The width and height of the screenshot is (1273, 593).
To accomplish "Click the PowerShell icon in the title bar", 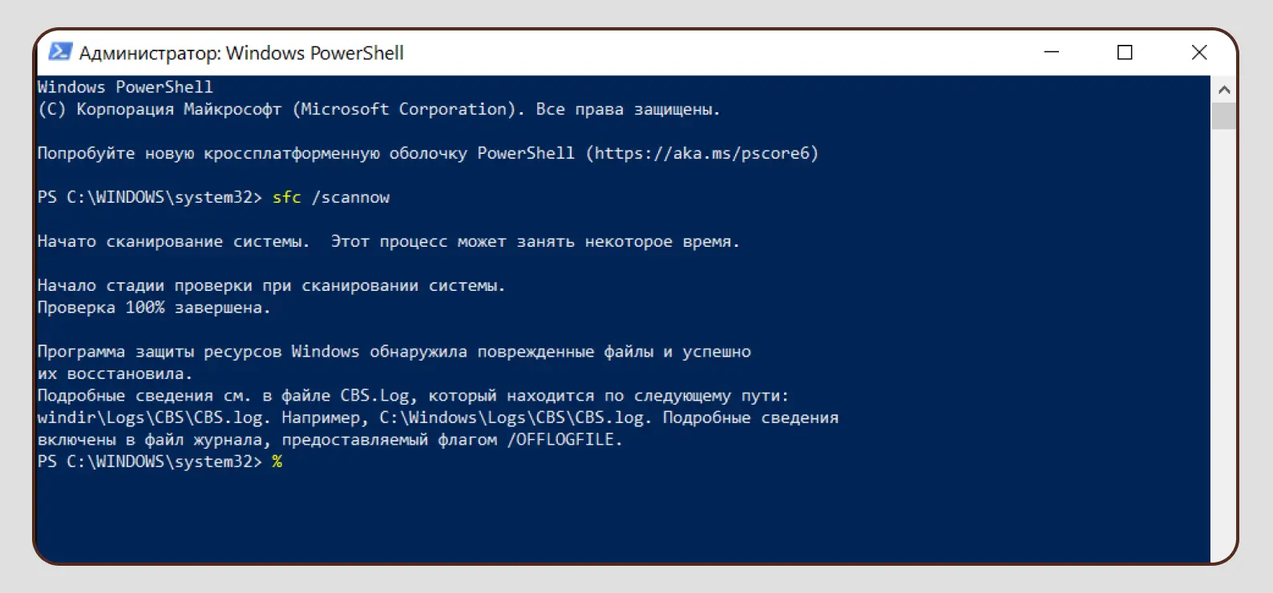I will 60,52.
